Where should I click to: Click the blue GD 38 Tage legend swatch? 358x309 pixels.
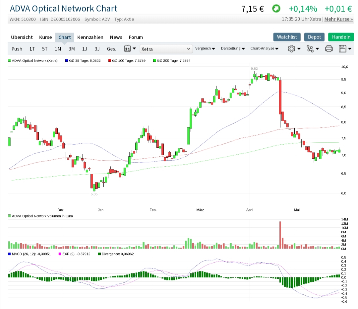[67, 60]
